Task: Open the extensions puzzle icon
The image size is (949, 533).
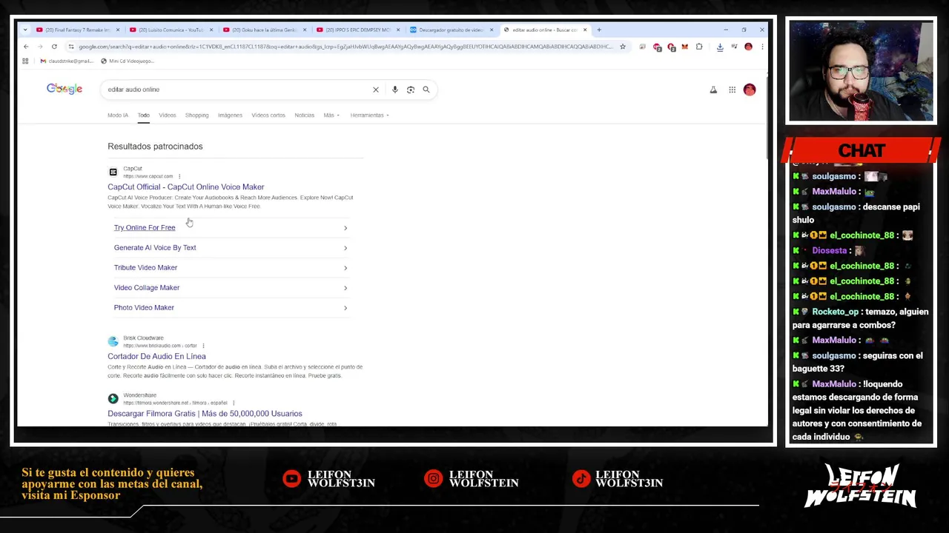Action: (699, 47)
